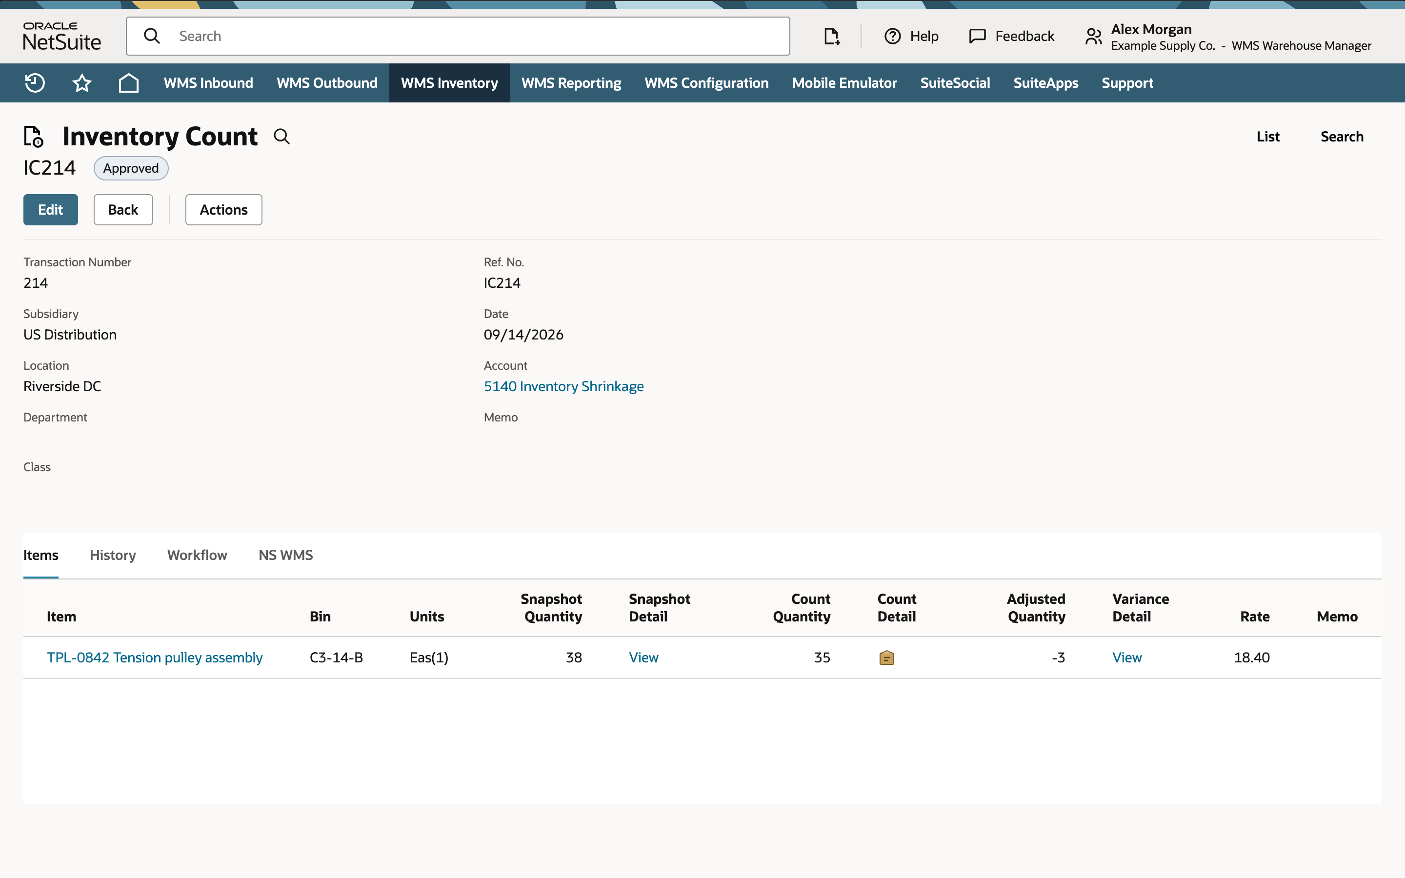Click the Edit button
Viewport: 1405px width, 878px height.
click(x=51, y=210)
